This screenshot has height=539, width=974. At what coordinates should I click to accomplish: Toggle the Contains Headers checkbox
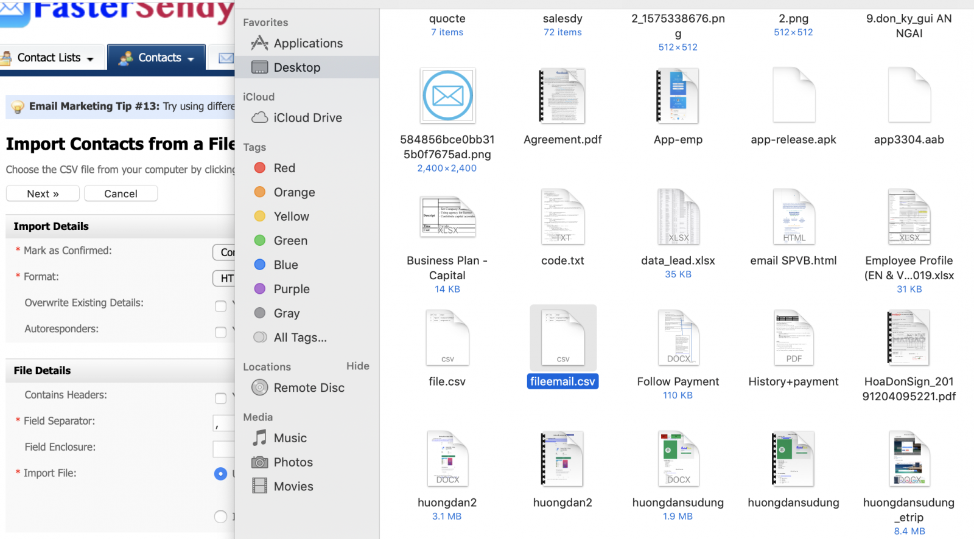tap(220, 398)
